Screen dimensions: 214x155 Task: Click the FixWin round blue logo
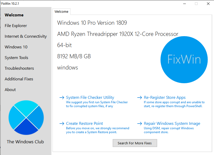click(x=184, y=60)
